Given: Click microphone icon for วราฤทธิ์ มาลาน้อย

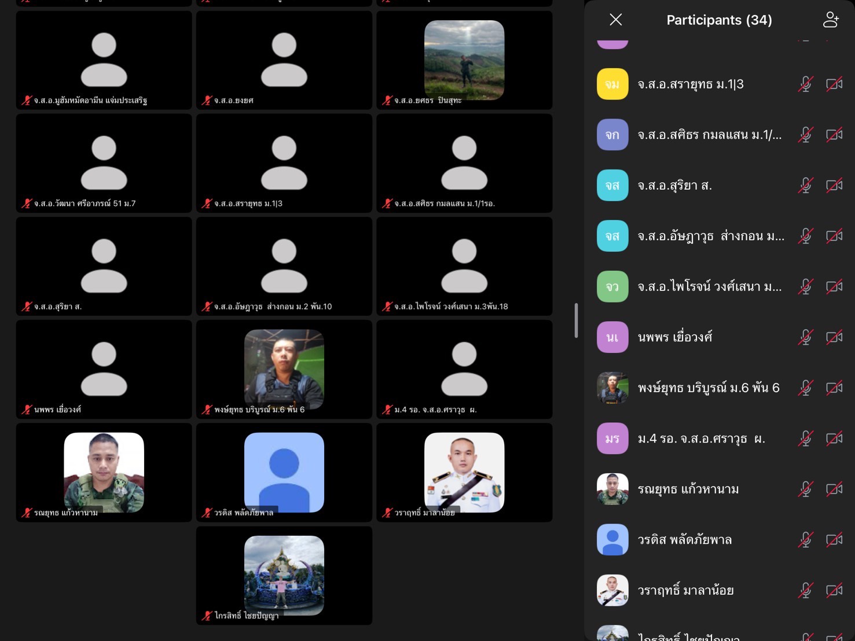Looking at the screenshot, I should (x=805, y=591).
